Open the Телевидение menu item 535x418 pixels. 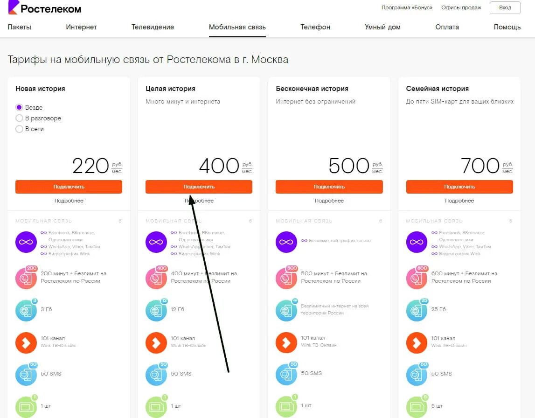pyautogui.click(x=153, y=27)
